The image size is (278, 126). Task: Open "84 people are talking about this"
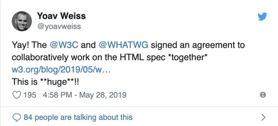point(78,117)
